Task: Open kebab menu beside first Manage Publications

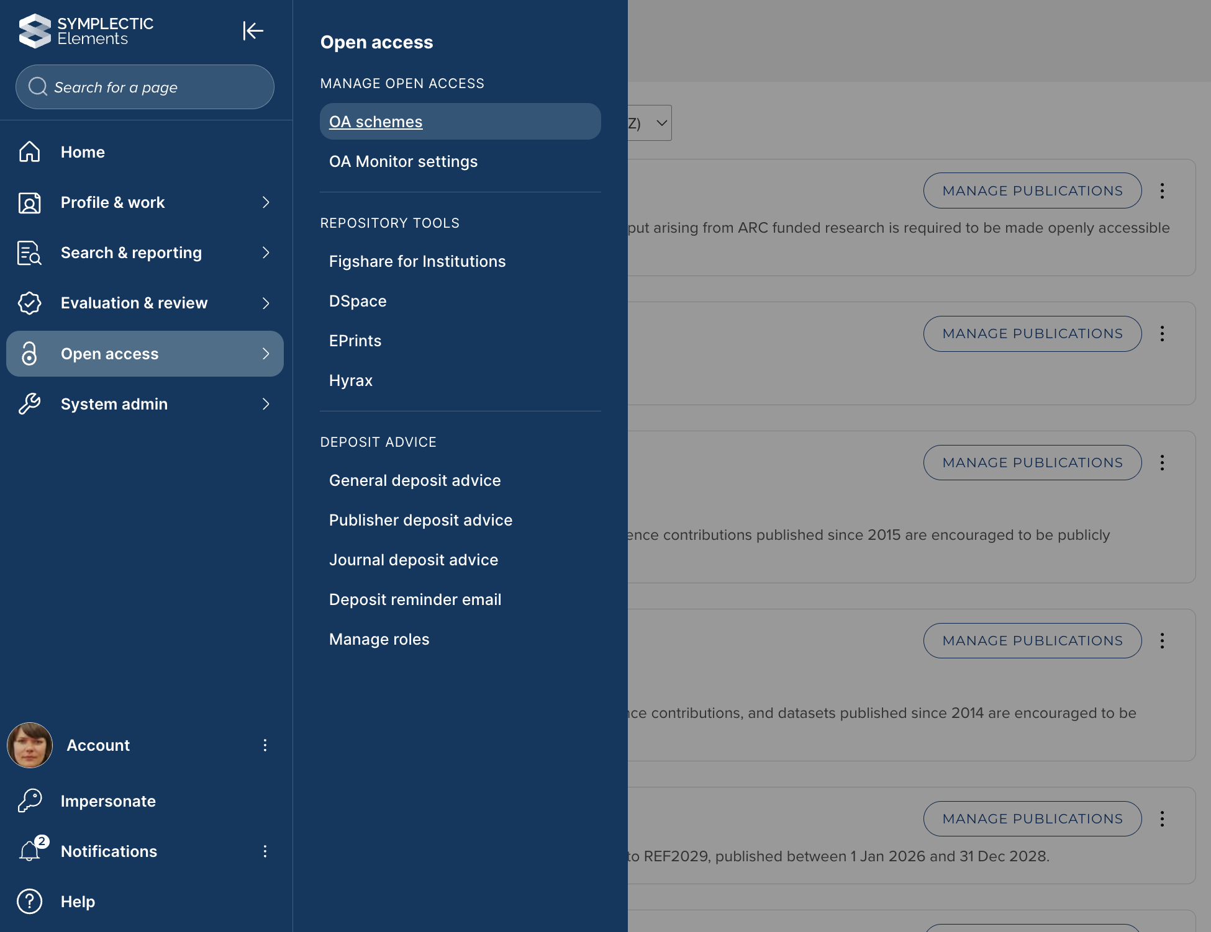Action: tap(1161, 190)
